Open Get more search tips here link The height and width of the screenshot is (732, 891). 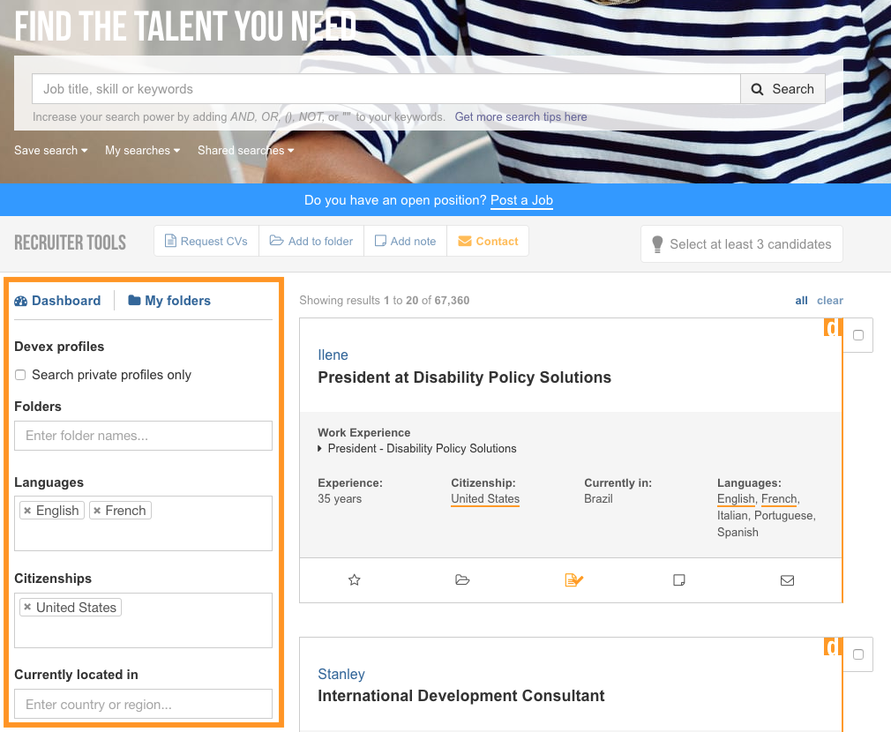point(520,117)
